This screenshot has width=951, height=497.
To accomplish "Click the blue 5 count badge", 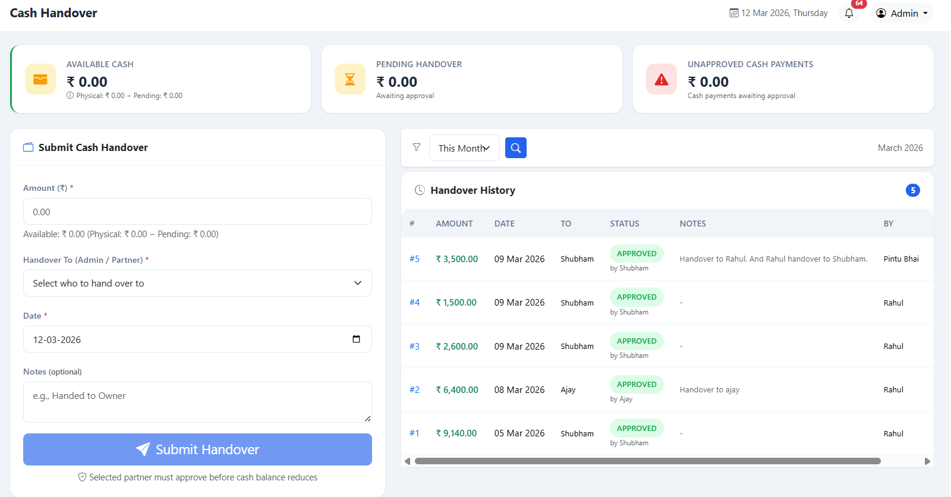I will tap(913, 190).
